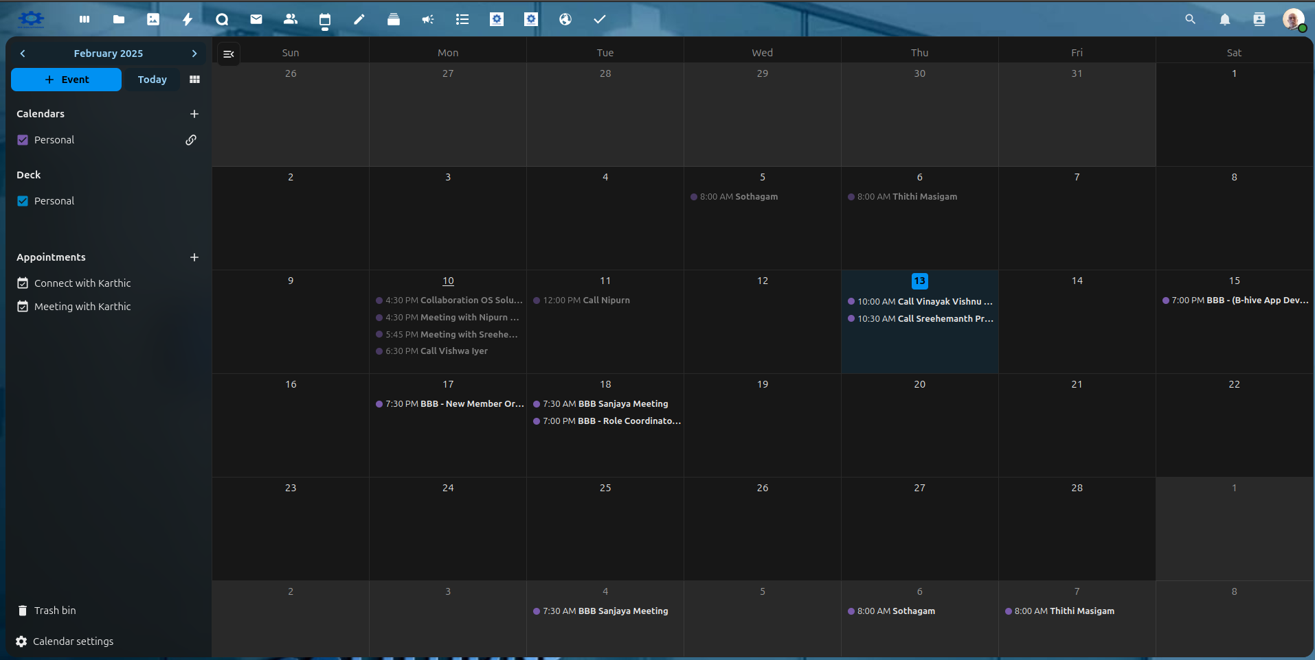
Task: Open the Contacts app icon
Action: tap(291, 19)
